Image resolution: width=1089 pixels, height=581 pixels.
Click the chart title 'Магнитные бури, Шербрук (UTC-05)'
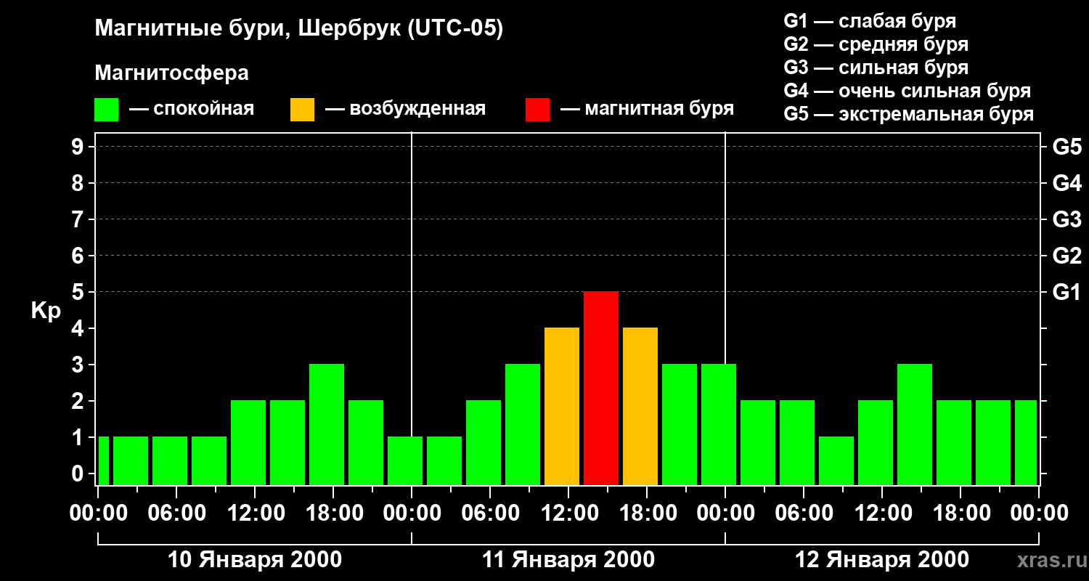[298, 30]
